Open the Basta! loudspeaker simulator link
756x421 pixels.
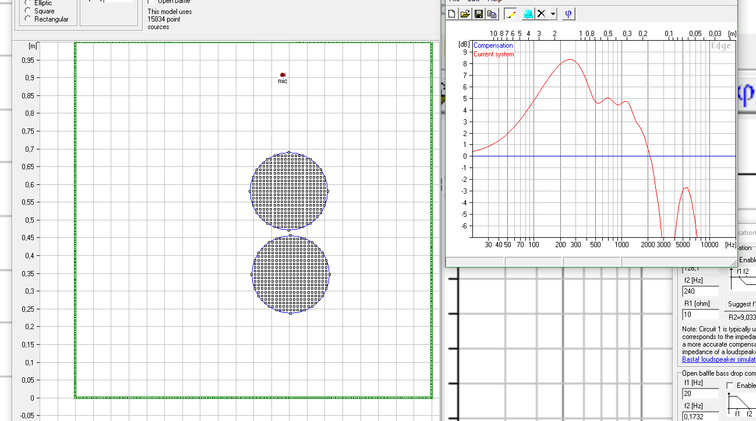[719, 359]
